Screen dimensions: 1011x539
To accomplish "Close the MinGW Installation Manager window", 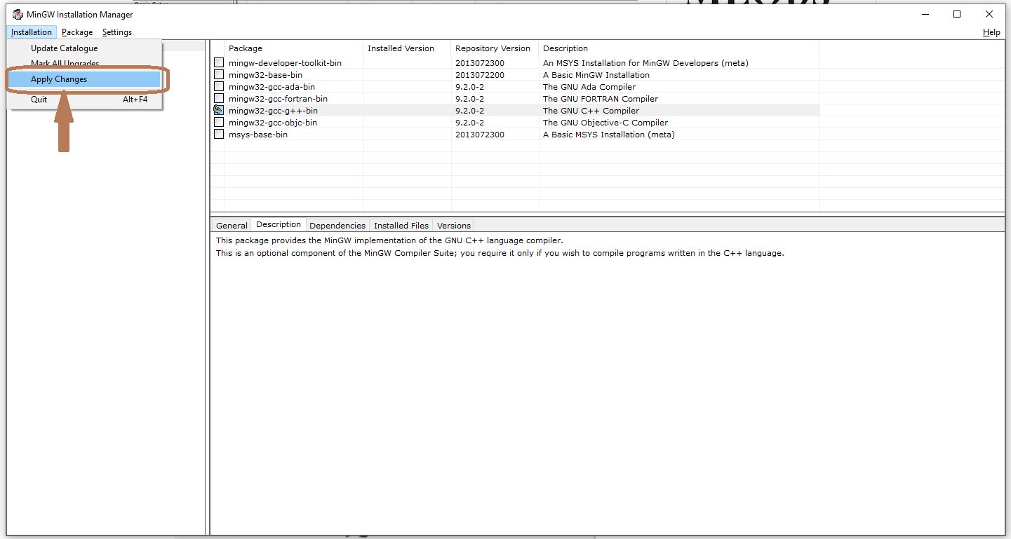I will tap(989, 14).
